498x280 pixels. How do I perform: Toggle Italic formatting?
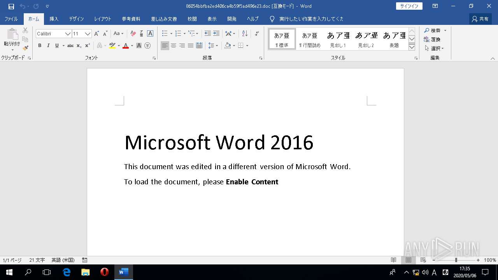coord(48,45)
